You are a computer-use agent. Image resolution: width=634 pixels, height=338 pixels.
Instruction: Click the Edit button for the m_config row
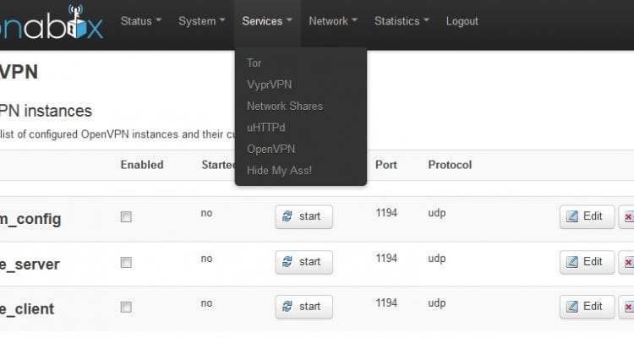pos(587,217)
